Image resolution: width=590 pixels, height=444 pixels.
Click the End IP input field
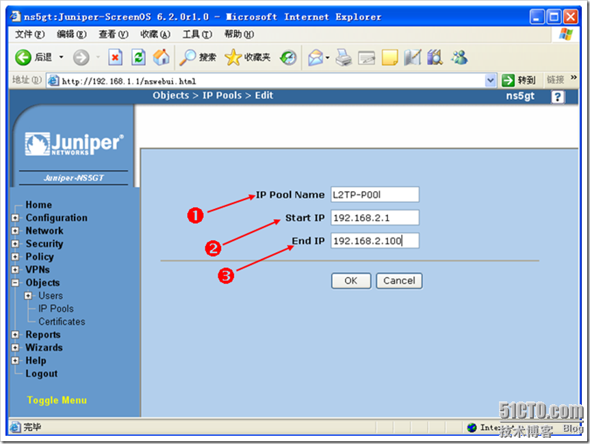(375, 241)
